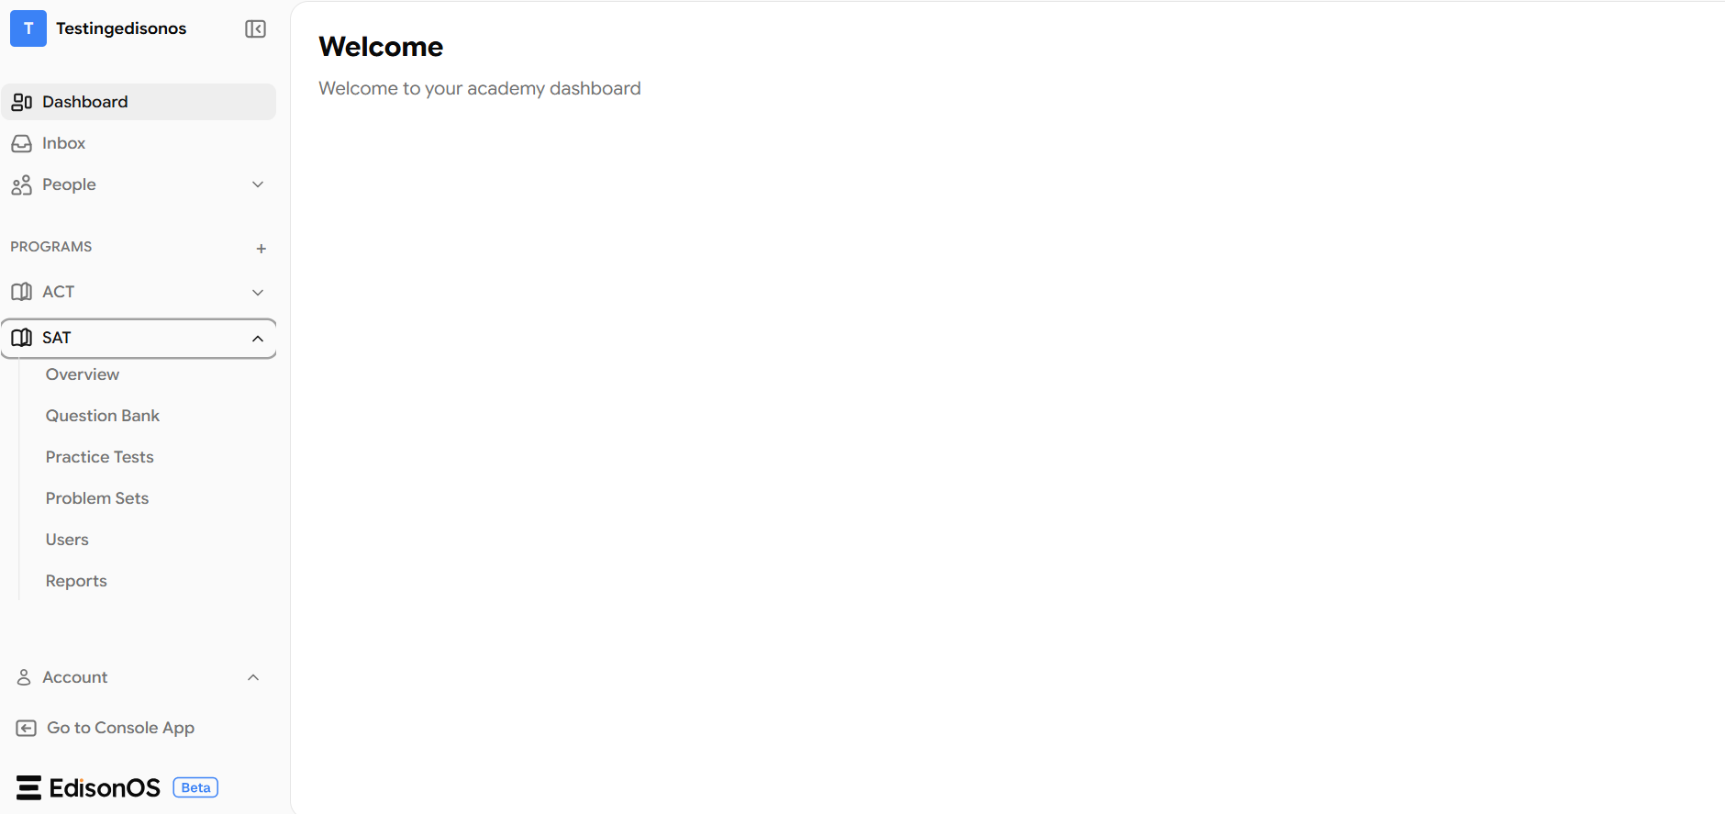Click the blue T workspace avatar

28,28
